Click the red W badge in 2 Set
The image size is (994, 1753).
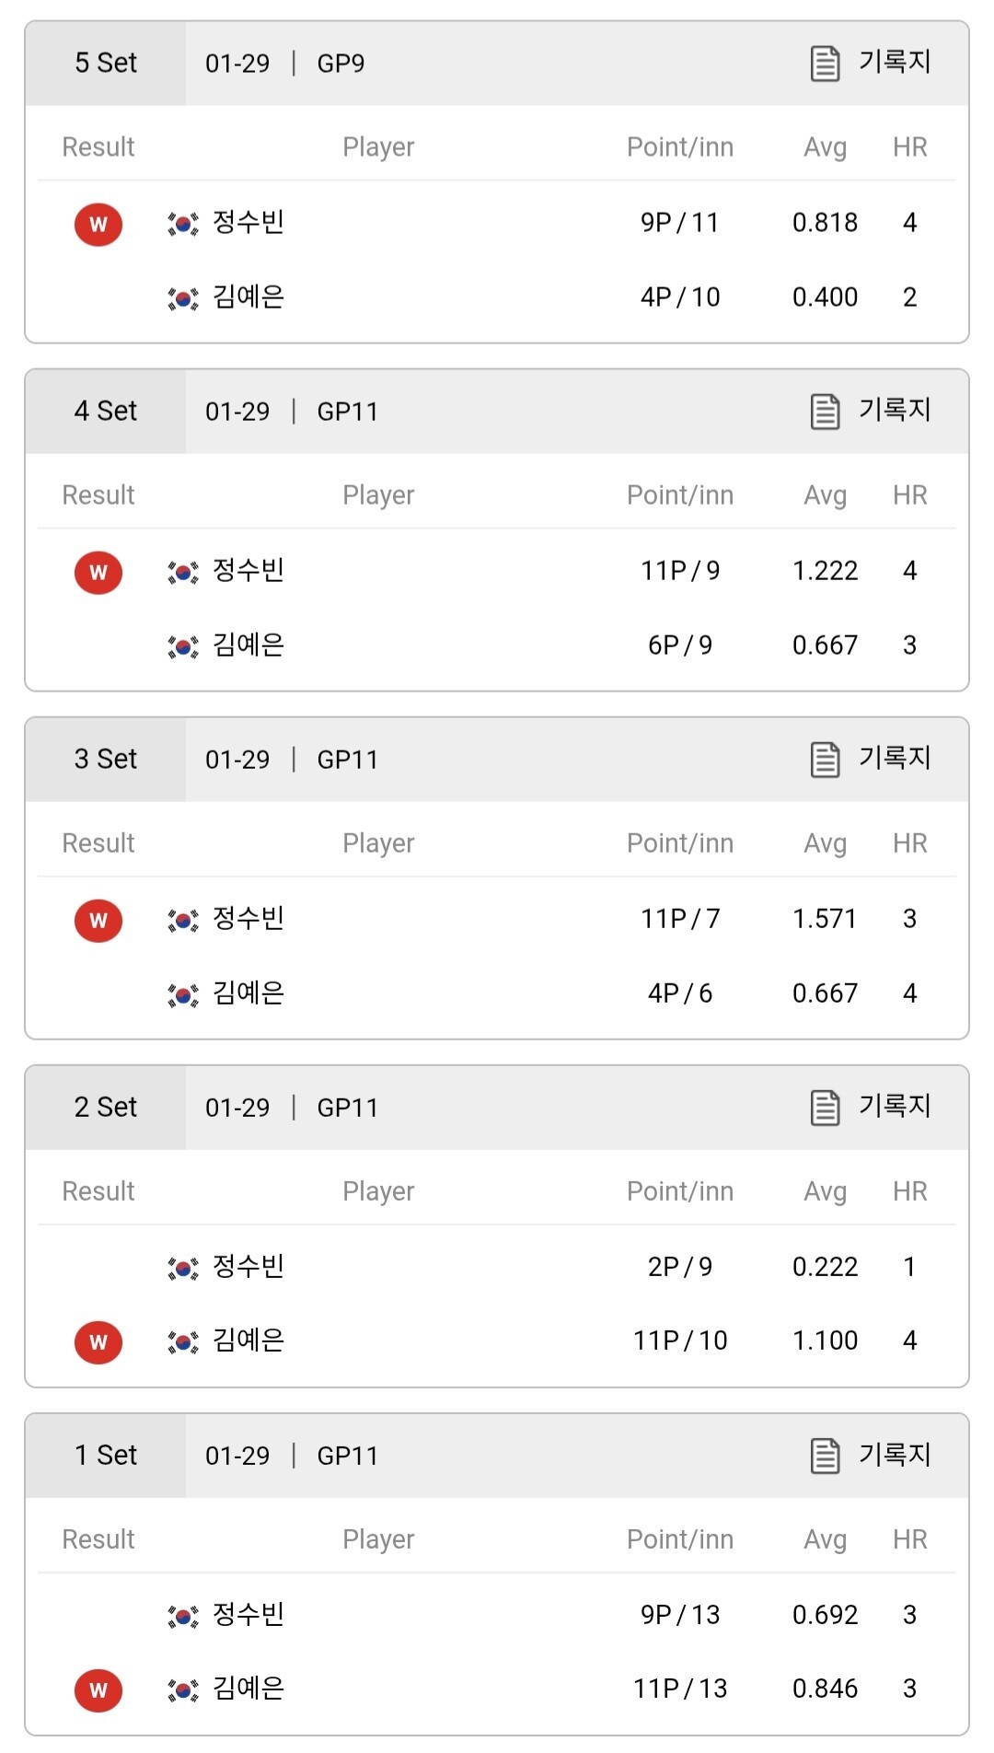click(98, 1341)
